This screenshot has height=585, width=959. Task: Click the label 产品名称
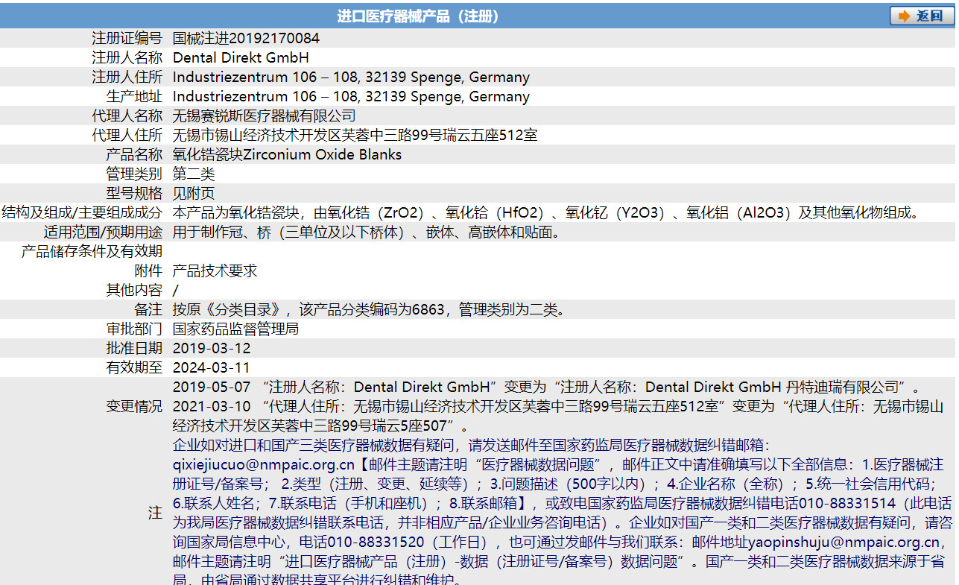[x=134, y=154]
